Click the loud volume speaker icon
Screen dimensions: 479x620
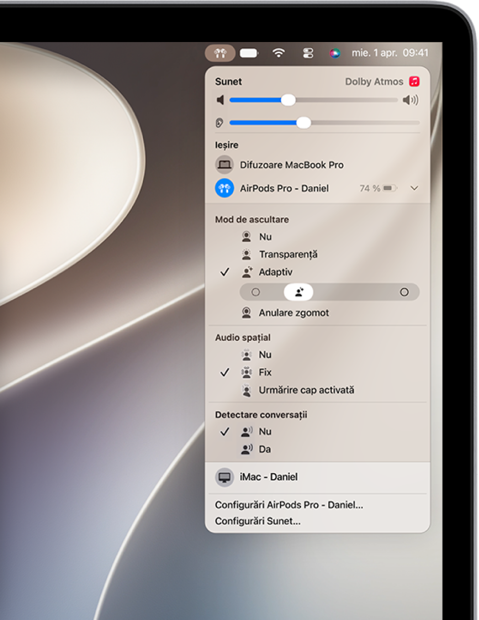pos(411,100)
